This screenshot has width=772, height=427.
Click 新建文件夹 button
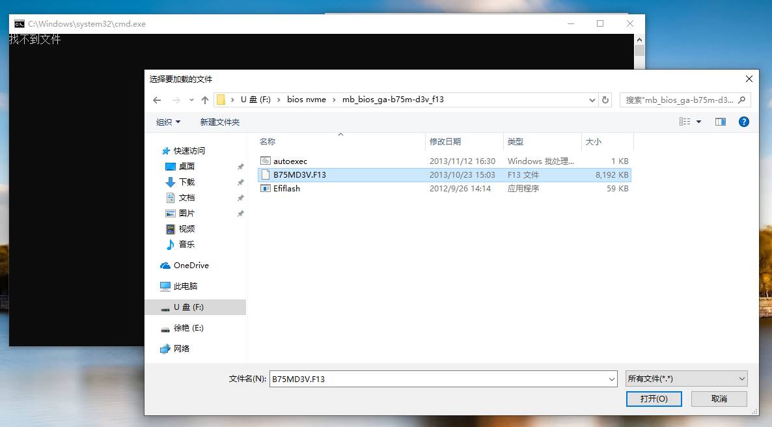tap(219, 122)
